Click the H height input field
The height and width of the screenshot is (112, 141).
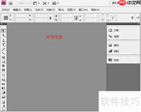pyautogui.click(x=41, y=20)
